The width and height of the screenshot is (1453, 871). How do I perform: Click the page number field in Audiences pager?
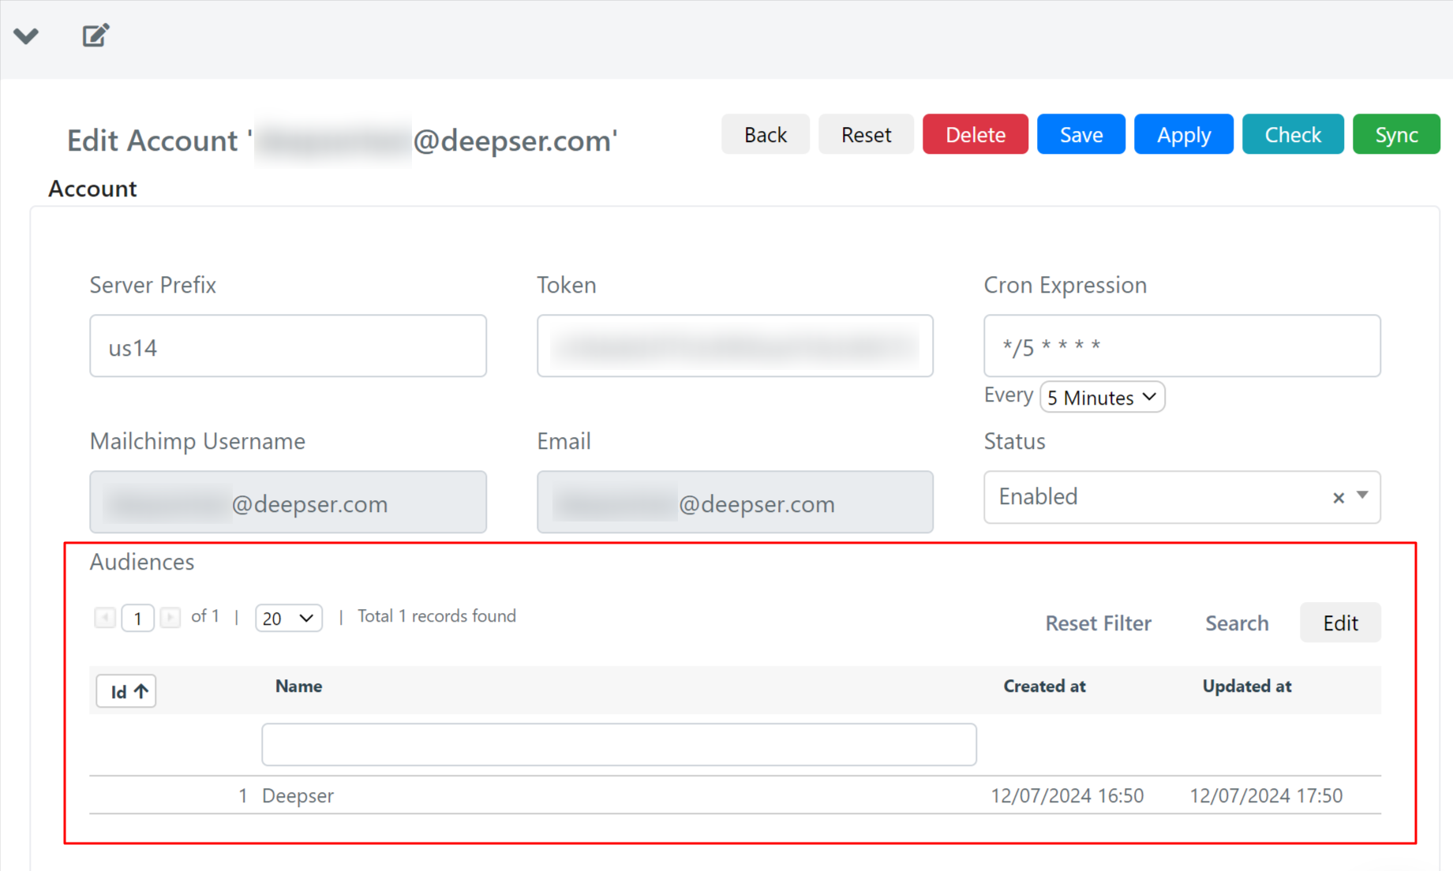tap(137, 618)
